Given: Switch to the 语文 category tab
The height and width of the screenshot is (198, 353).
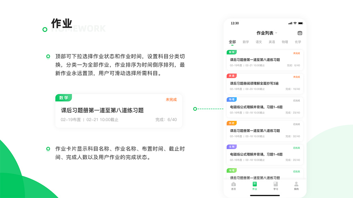Looking at the screenshot, I should (259, 42).
